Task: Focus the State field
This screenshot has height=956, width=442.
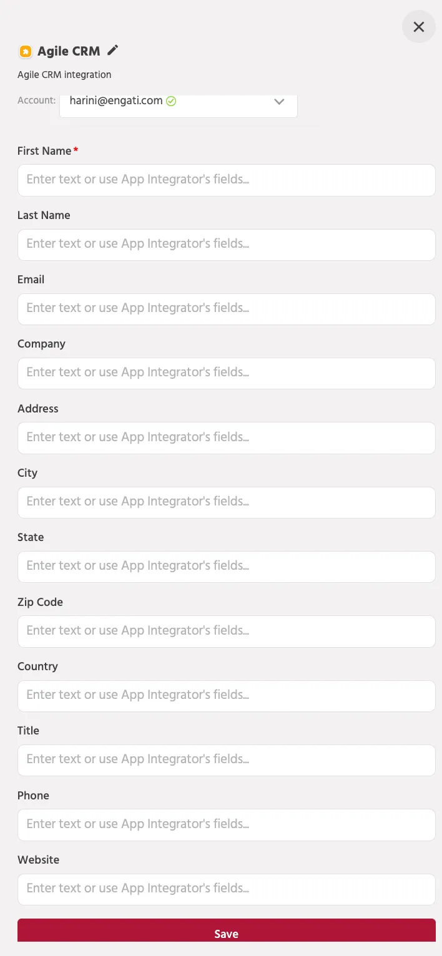Action: coord(227,567)
